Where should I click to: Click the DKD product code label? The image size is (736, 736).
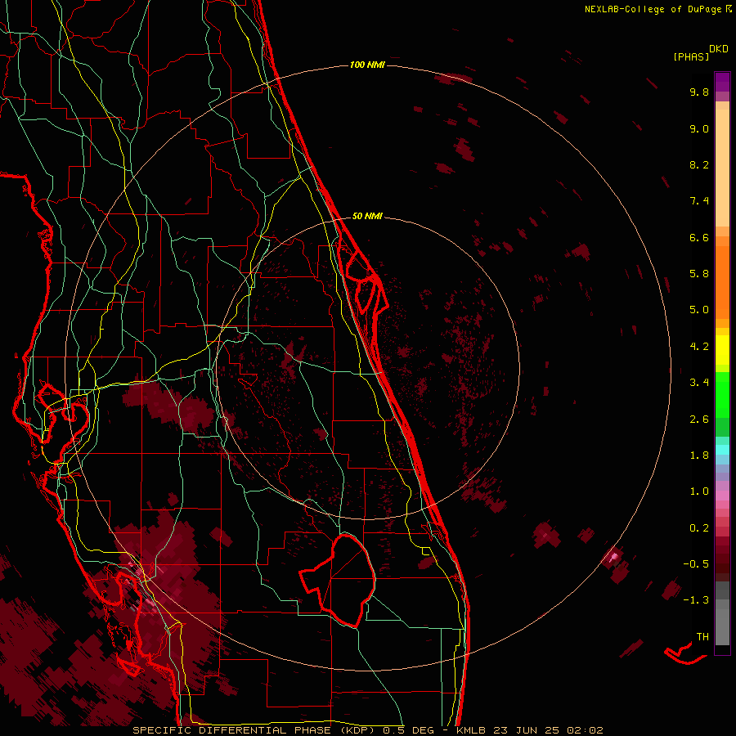[x=719, y=49]
